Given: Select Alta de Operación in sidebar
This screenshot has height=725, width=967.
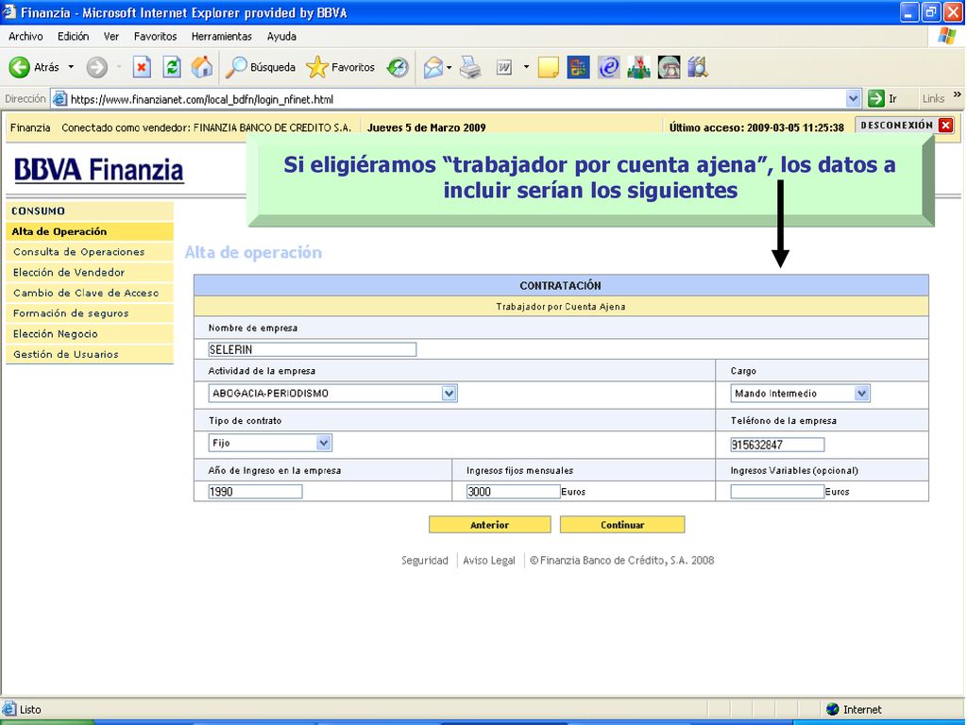Looking at the screenshot, I should (90, 232).
